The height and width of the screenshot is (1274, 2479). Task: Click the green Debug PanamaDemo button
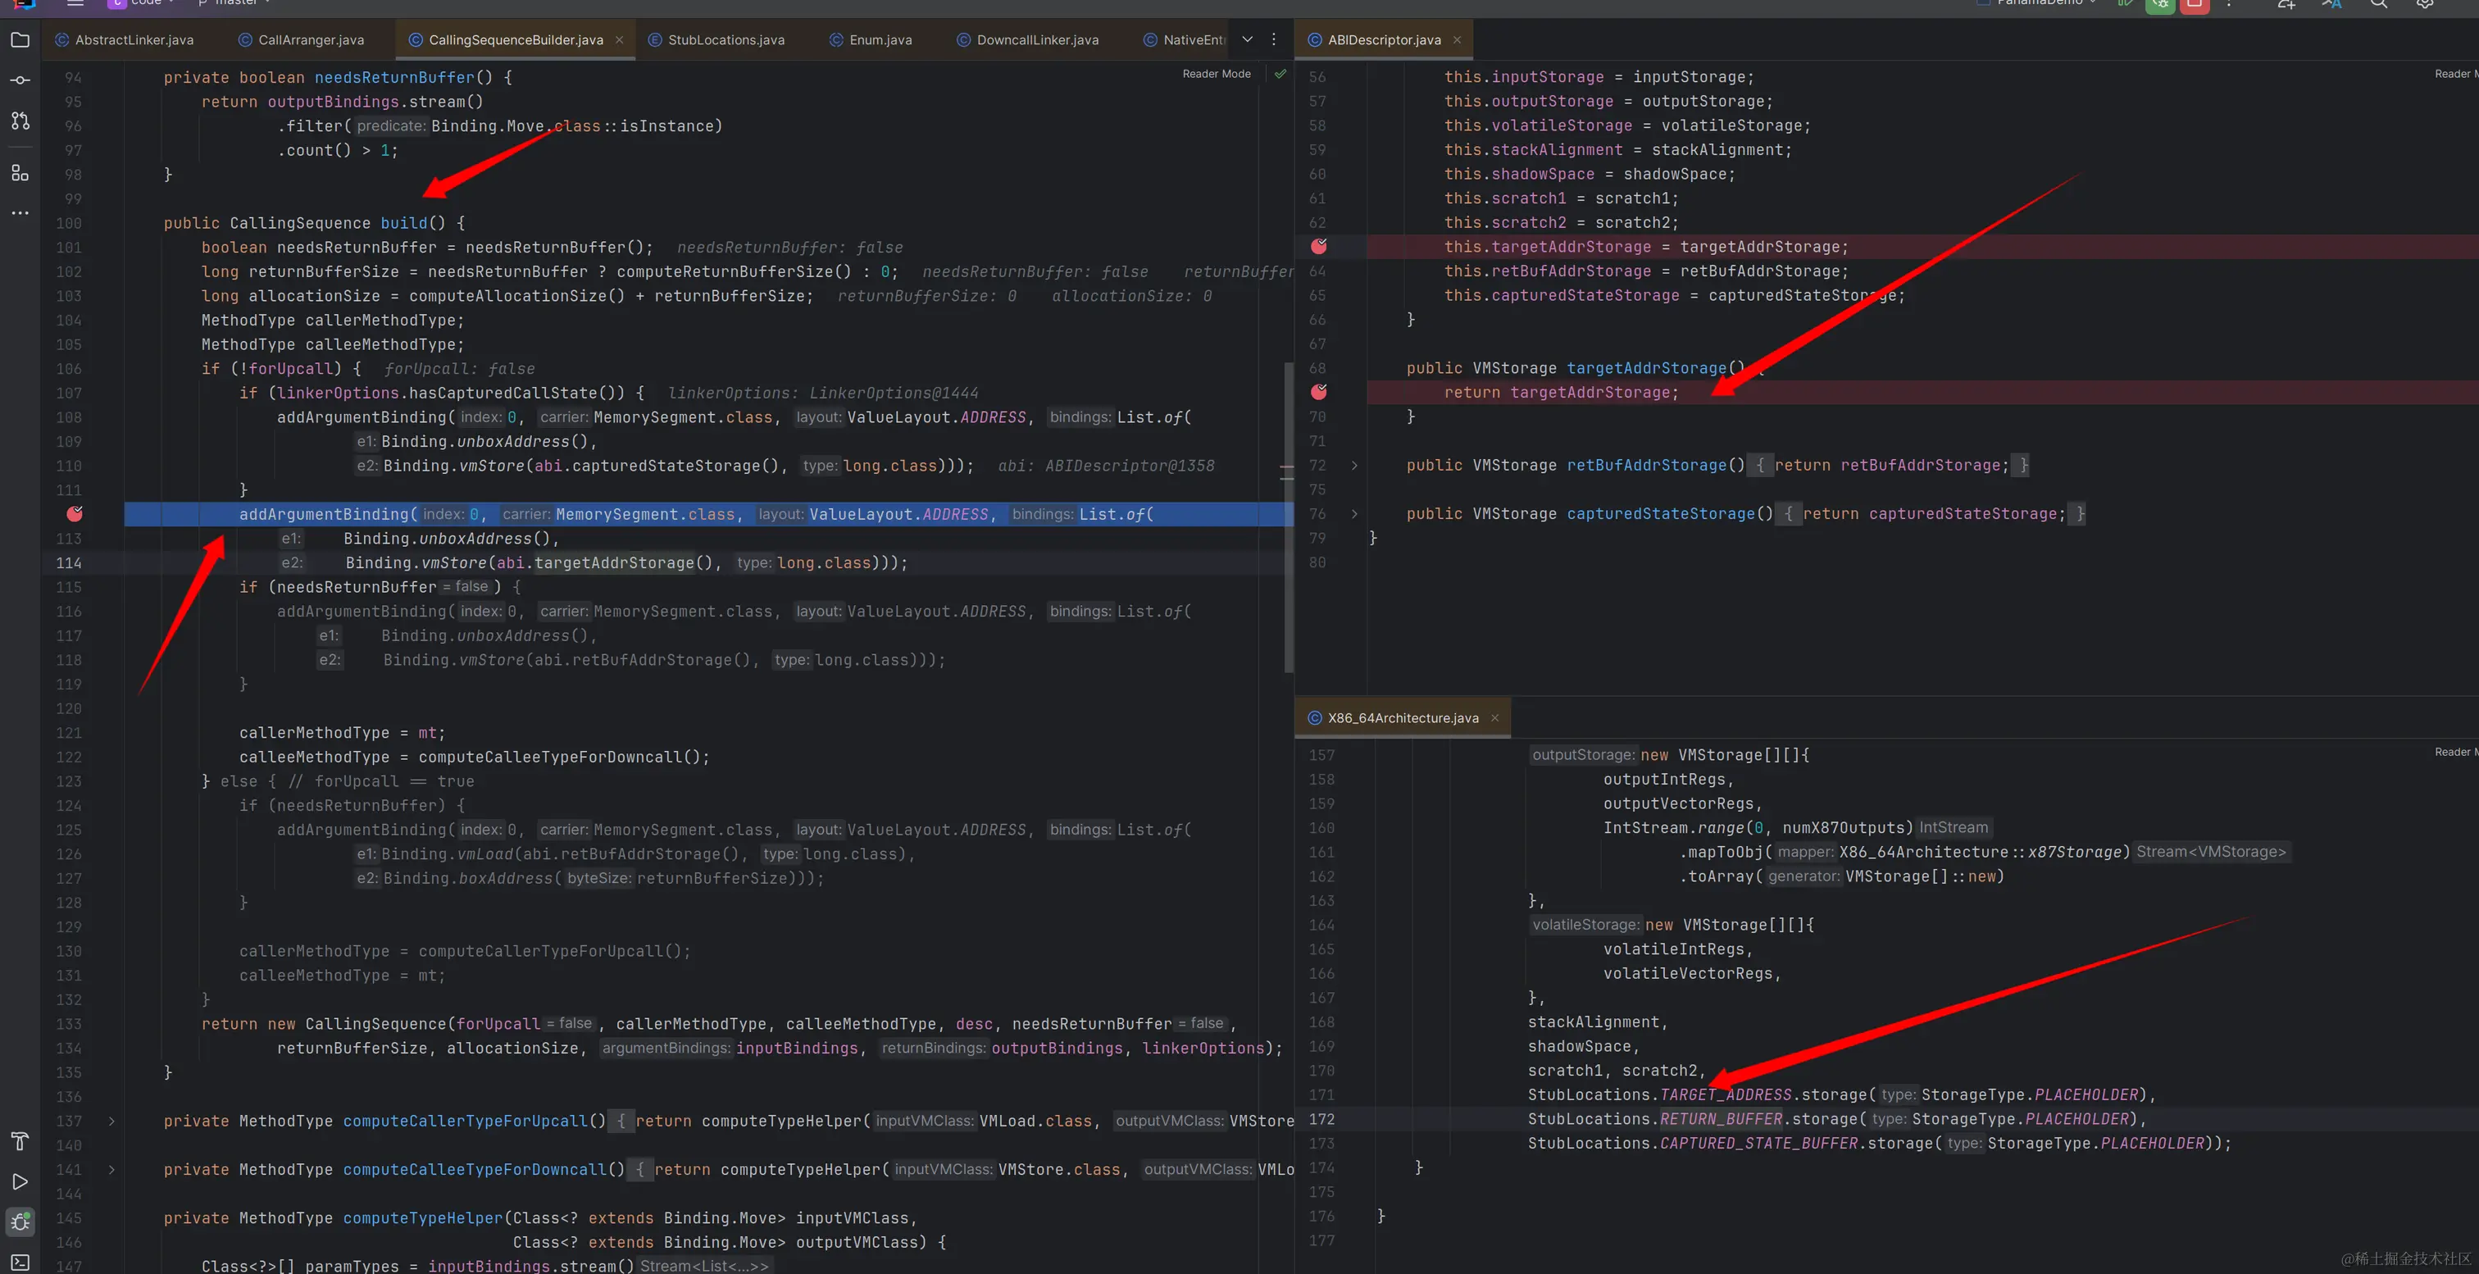[x=2159, y=5]
